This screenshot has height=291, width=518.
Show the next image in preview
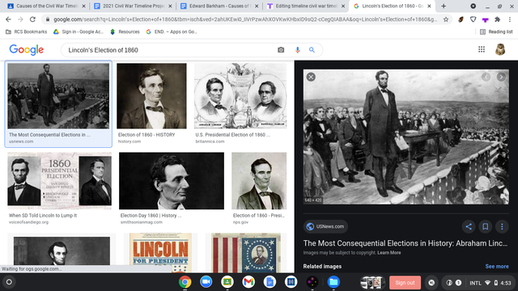click(501, 77)
